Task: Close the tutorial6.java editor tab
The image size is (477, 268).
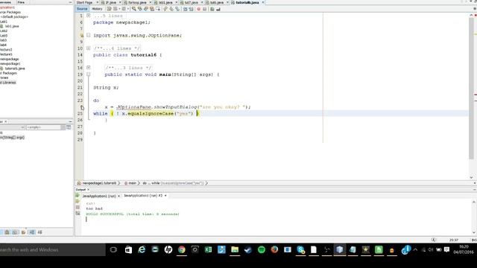Action: click(x=263, y=2)
